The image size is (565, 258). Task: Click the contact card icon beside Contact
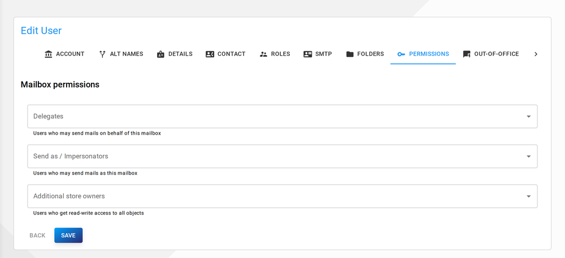tap(210, 54)
